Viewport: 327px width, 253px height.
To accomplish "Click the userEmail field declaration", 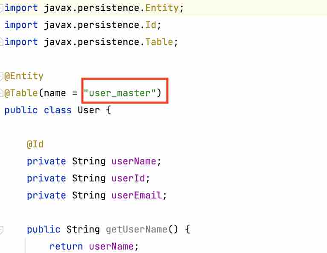I will [x=137, y=195].
